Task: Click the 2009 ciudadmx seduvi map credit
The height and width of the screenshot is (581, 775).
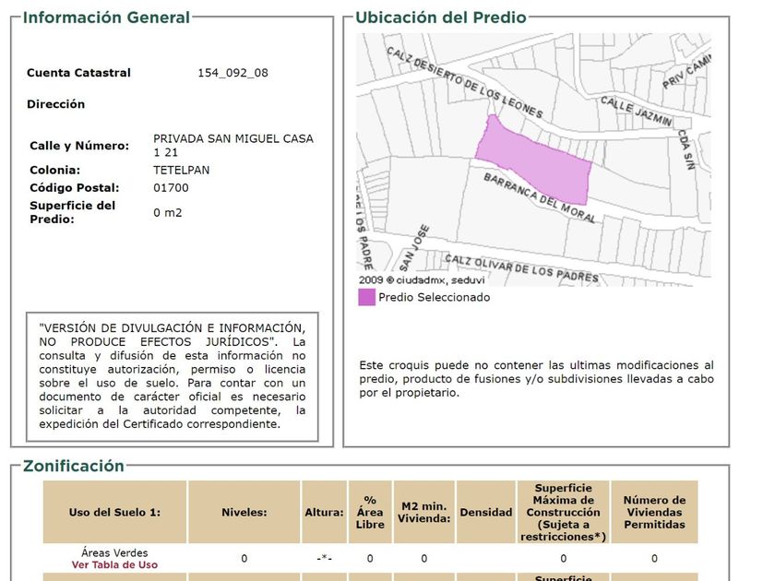Action: click(422, 280)
